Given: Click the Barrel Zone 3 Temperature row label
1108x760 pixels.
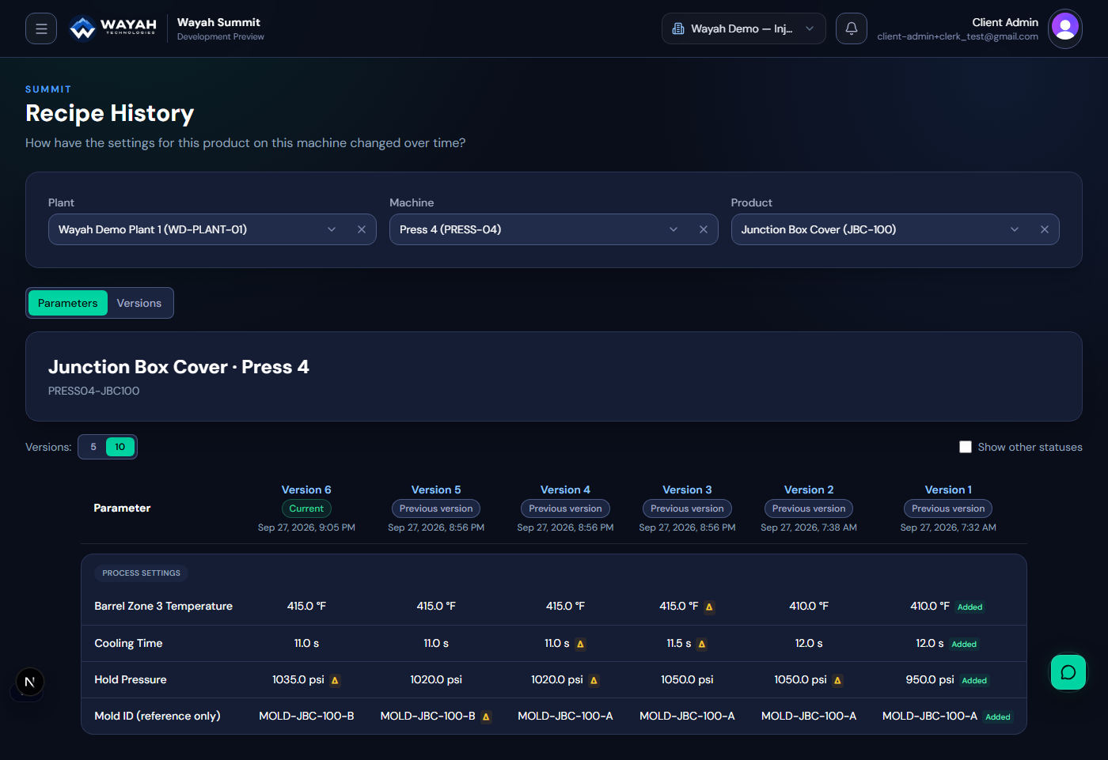Looking at the screenshot, I should pyautogui.click(x=164, y=606).
